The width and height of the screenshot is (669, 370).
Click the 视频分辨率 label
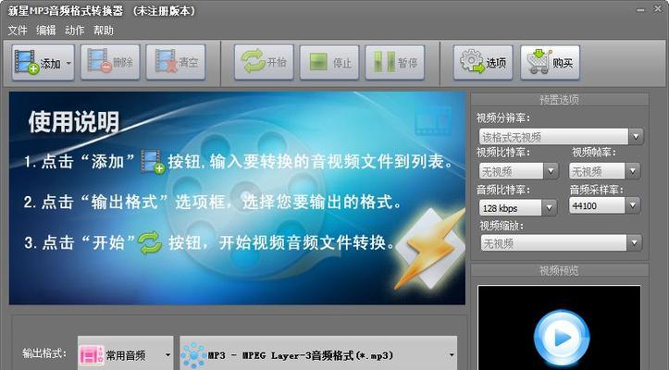tap(503, 117)
